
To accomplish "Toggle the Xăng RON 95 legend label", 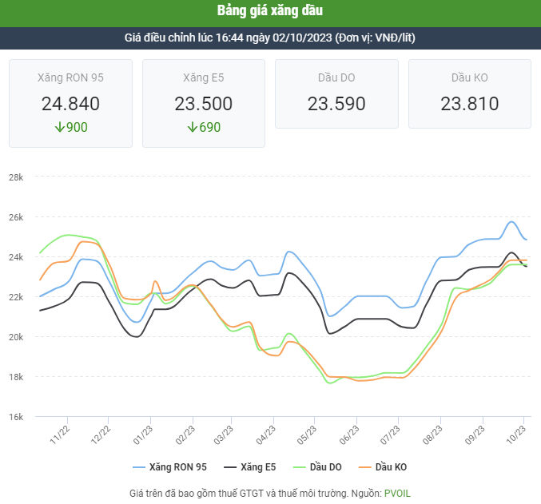I will pos(178,466).
